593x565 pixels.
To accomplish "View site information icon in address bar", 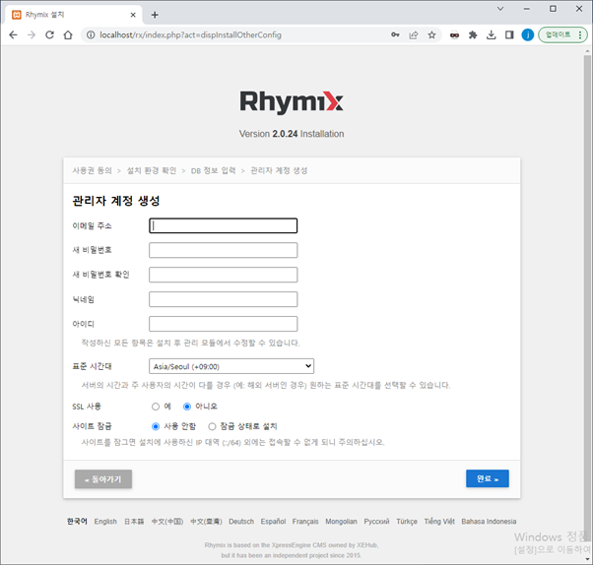I will tap(91, 35).
